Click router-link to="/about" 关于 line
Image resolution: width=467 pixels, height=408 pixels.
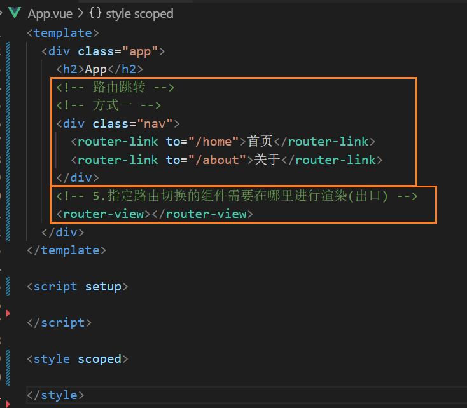click(227, 160)
